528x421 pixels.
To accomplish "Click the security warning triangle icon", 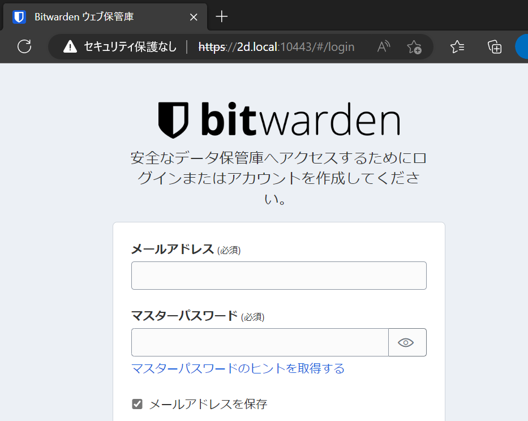I will (x=70, y=46).
